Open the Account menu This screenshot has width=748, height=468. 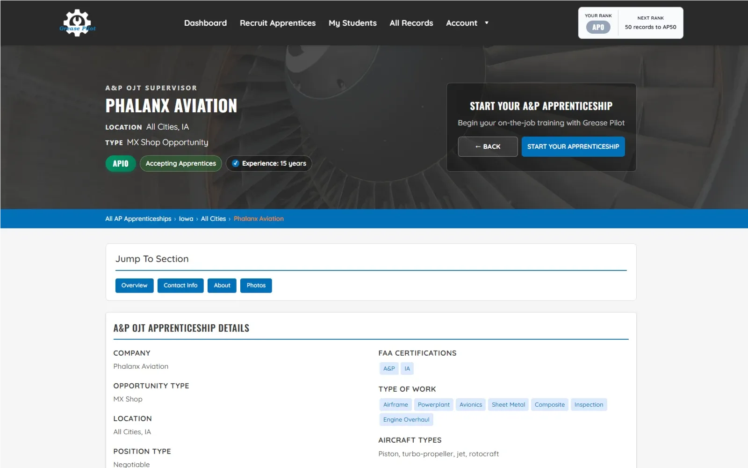pyautogui.click(x=461, y=23)
